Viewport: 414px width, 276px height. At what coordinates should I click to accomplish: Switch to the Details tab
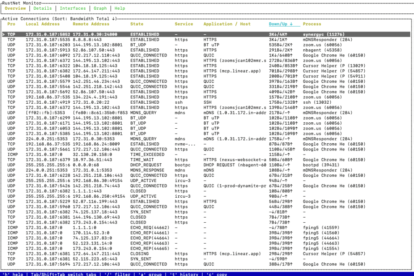(x=42, y=8)
